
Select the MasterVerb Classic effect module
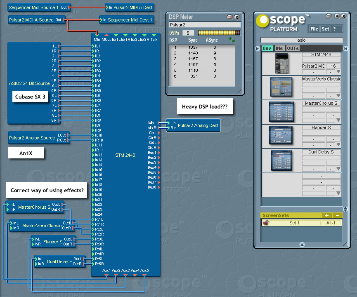click(42, 226)
